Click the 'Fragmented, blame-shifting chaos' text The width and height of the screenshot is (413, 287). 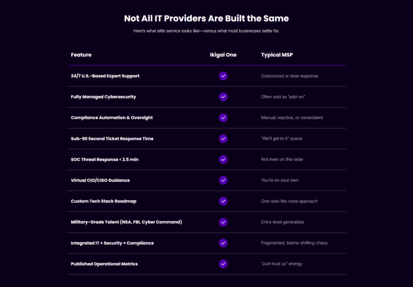pos(294,243)
